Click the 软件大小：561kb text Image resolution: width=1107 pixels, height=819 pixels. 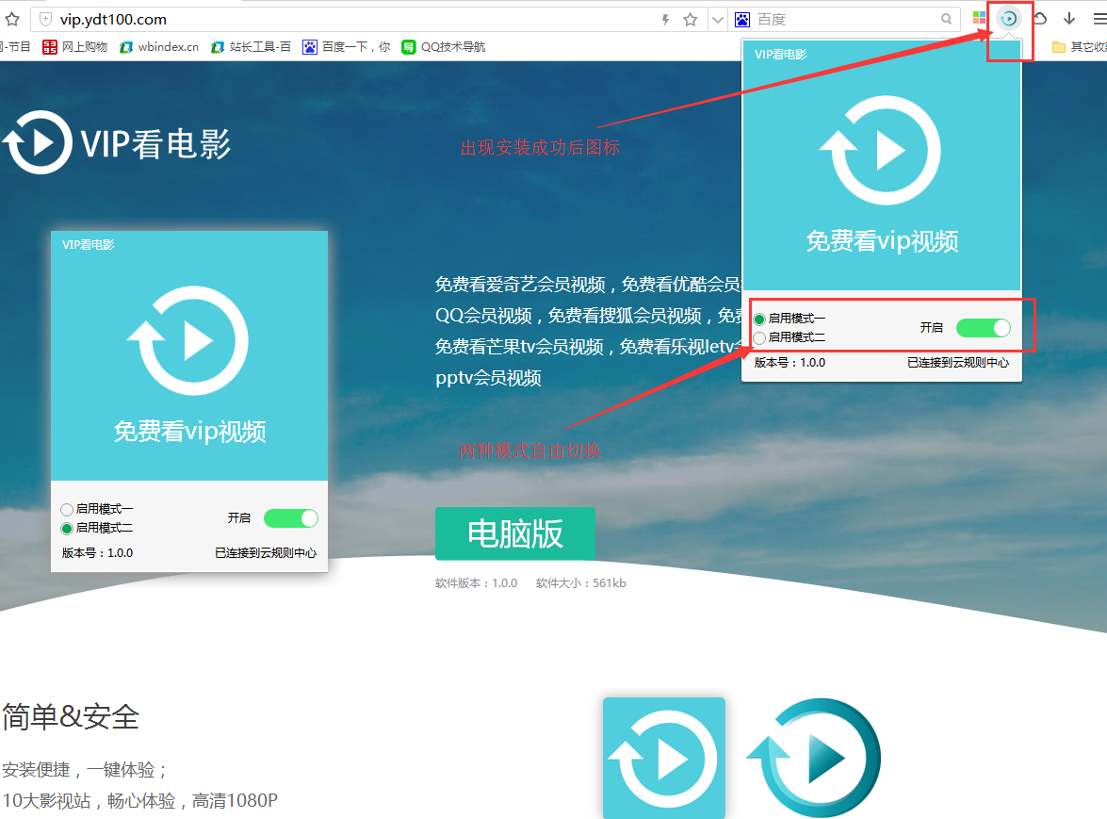(581, 583)
